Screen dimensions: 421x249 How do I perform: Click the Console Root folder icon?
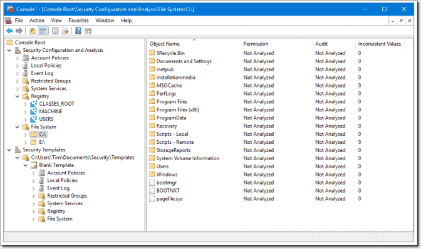pyautogui.click(x=9, y=43)
